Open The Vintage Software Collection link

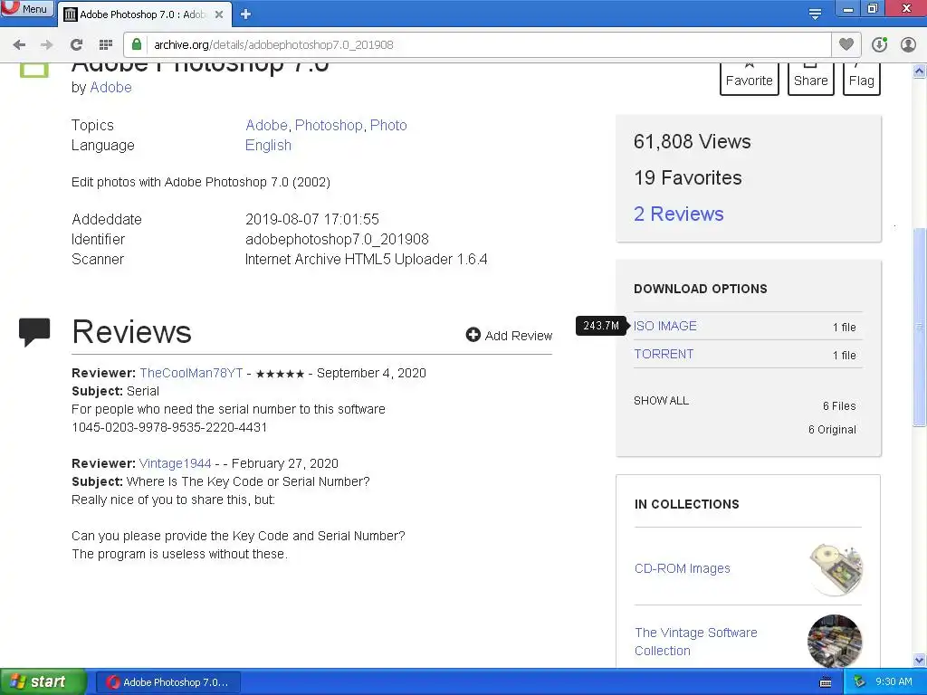pyautogui.click(x=696, y=642)
